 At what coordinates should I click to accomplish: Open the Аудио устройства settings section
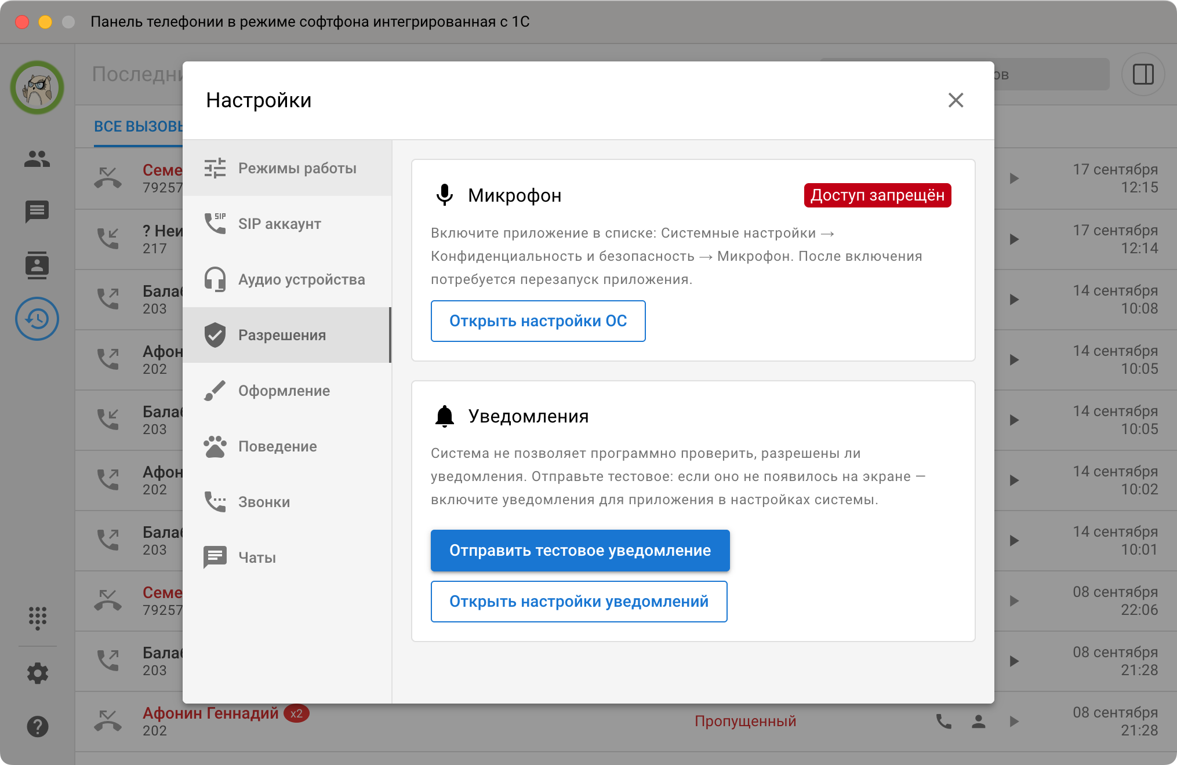tap(287, 279)
